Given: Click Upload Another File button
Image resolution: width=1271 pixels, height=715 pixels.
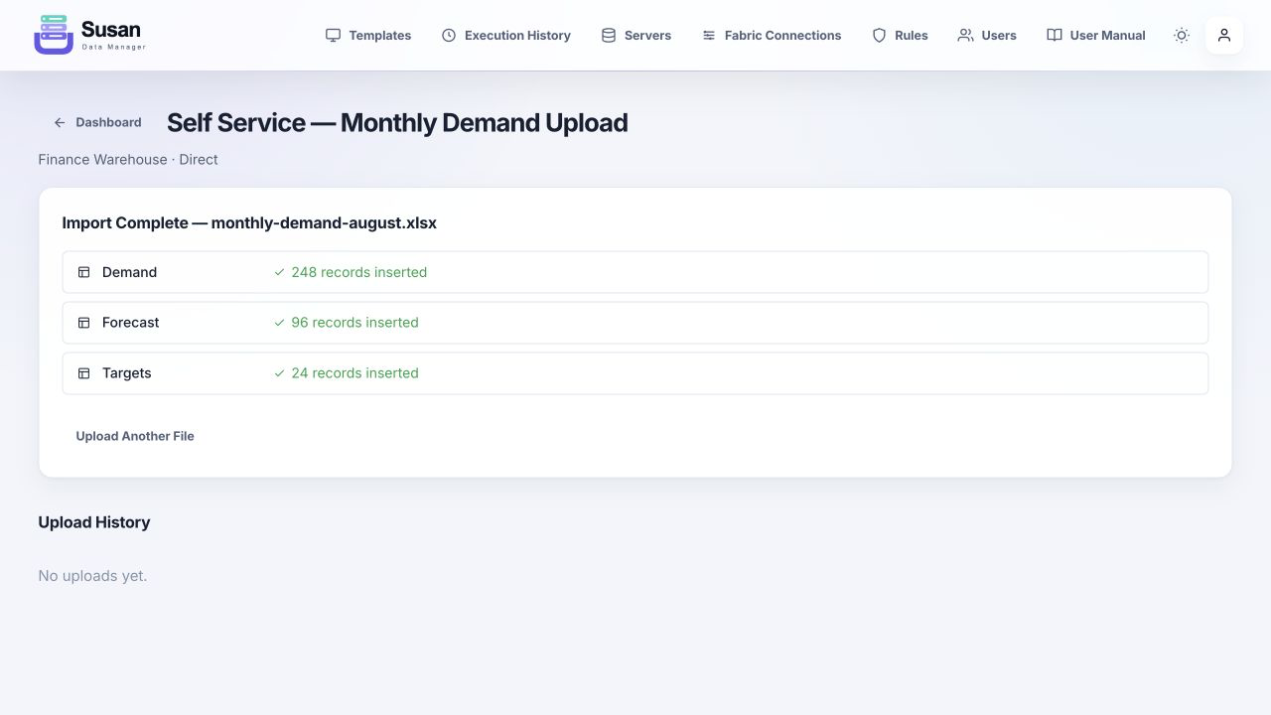Looking at the screenshot, I should (x=135, y=436).
